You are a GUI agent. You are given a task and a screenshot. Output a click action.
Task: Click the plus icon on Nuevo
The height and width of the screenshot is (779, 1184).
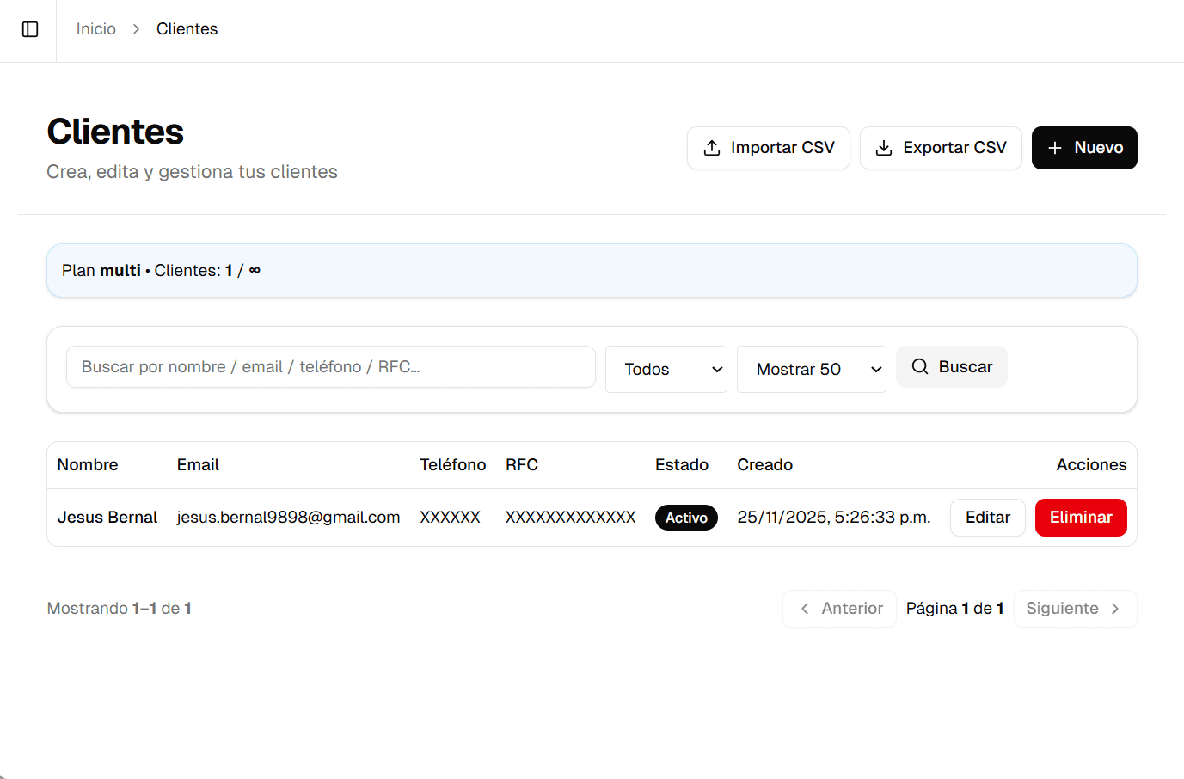[1055, 148]
